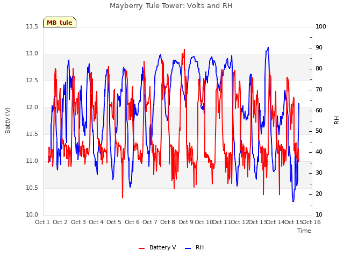Click the RH minimum near 16 on Oct 15

[293, 201]
